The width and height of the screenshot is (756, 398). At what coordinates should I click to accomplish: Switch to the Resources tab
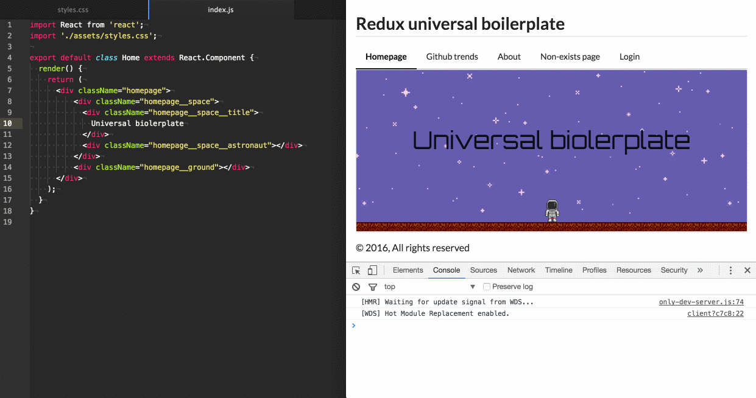point(634,270)
